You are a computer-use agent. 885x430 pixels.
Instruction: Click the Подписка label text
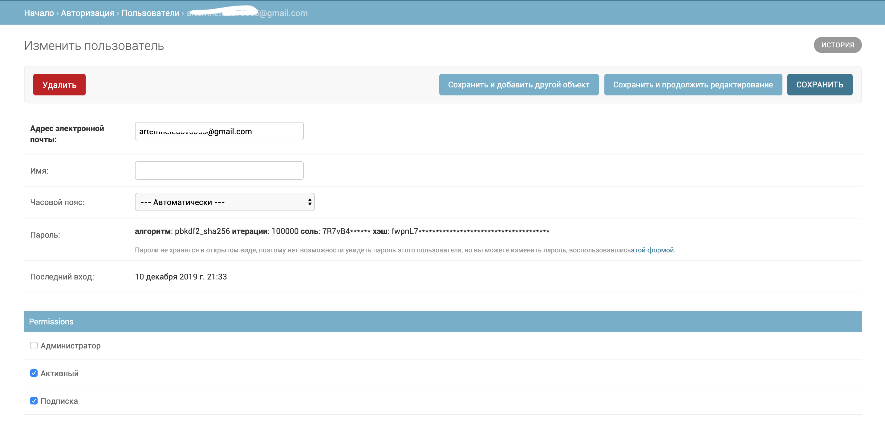click(59, 401)
